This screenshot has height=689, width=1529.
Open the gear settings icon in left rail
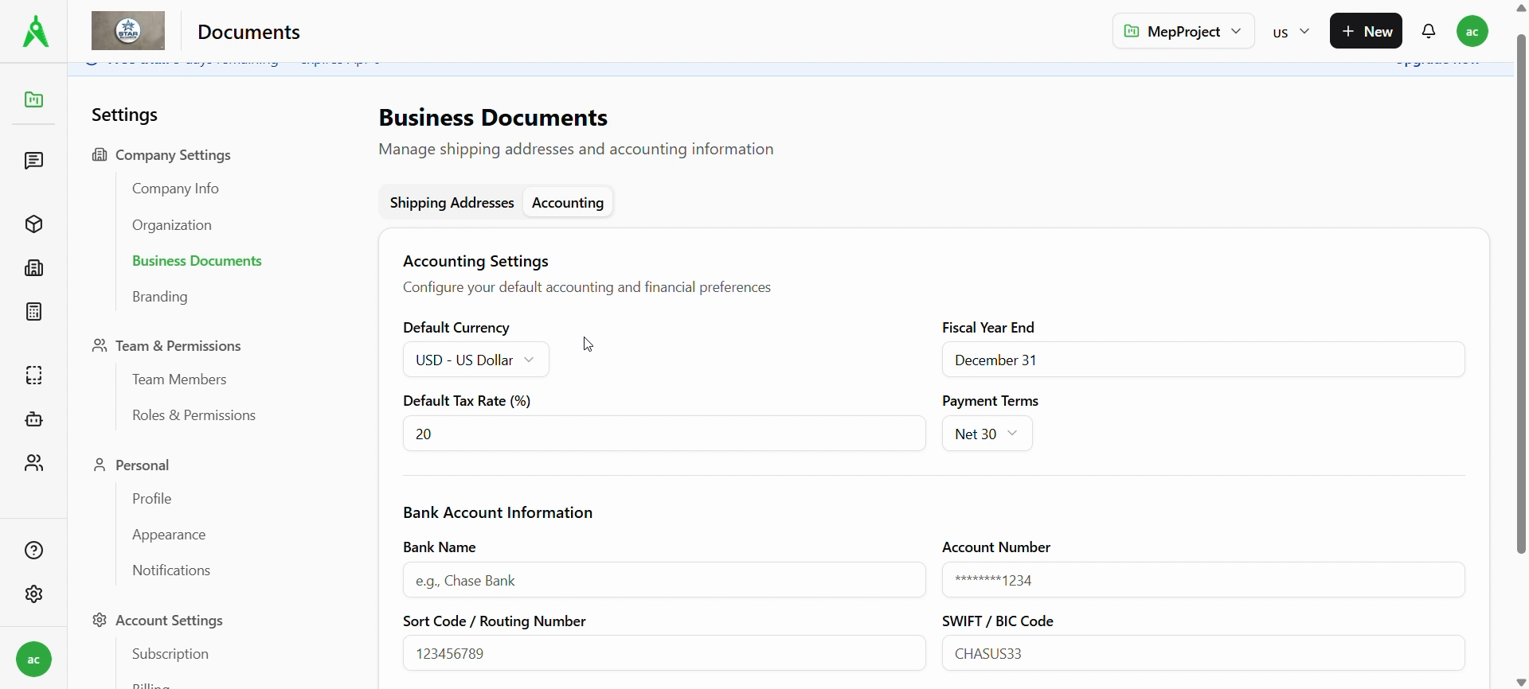[33, 594]
